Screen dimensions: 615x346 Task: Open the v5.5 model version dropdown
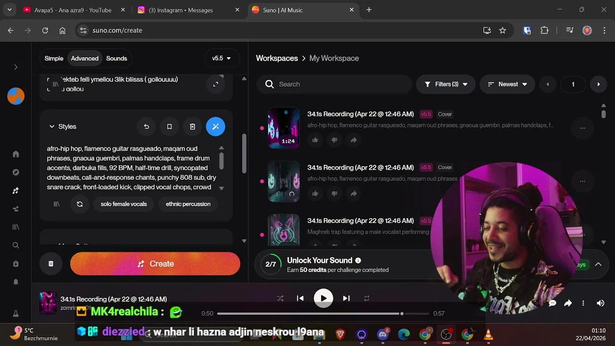tap(221, 58)
